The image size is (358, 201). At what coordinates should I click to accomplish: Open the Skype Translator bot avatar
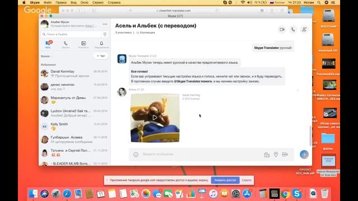[x=122, y=59]
